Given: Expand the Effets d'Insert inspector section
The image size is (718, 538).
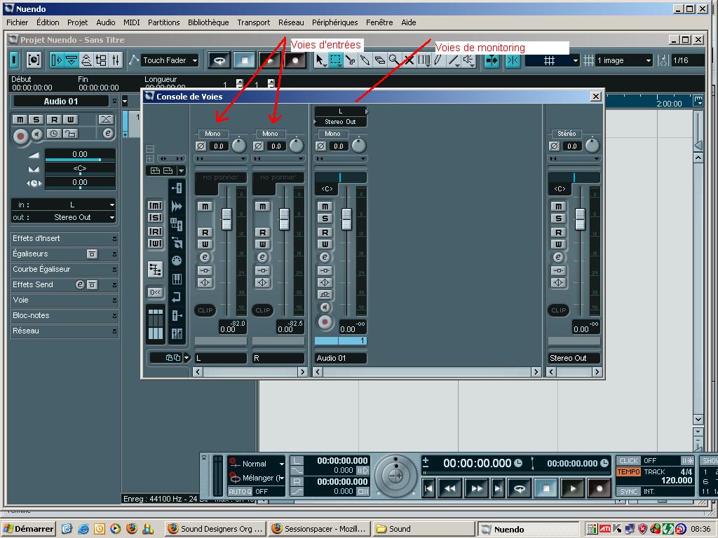Looking at the screenshot, I should pyautogui.click(x=65, y=238).
